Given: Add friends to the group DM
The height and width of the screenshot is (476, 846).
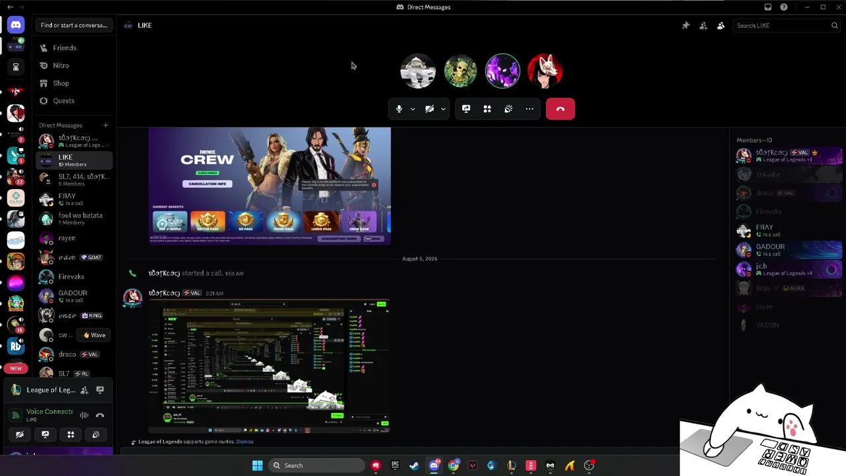Looking at the screenshot, I should pos(703,26).
